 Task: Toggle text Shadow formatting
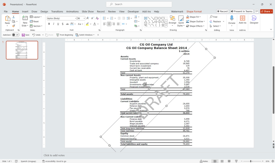tap(63, 24)
